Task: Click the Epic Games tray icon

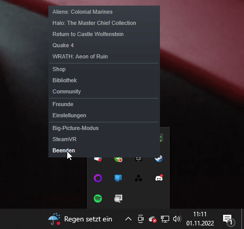Action: [x=139, y=159]
